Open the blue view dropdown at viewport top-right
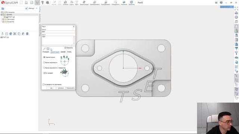 [x=227, y=7]
